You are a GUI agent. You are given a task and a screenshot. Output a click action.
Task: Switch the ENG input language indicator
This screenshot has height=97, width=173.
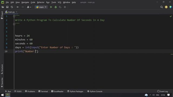(158, 95)
